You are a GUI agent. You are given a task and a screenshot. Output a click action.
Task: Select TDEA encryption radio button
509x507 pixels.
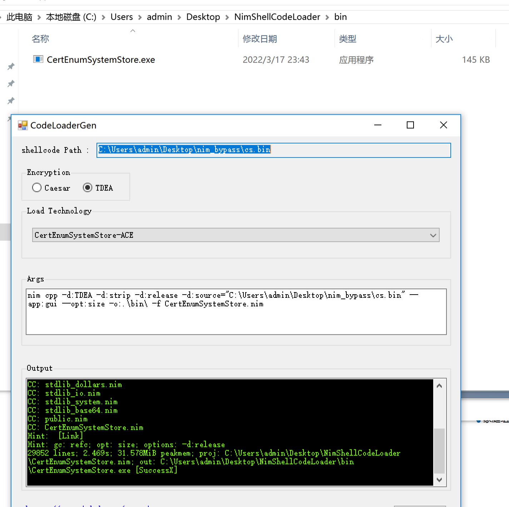[88, 188]
